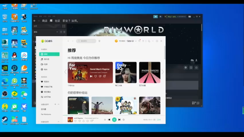Open the sunflower cartoon band playlist cover

tap(126, 105)
